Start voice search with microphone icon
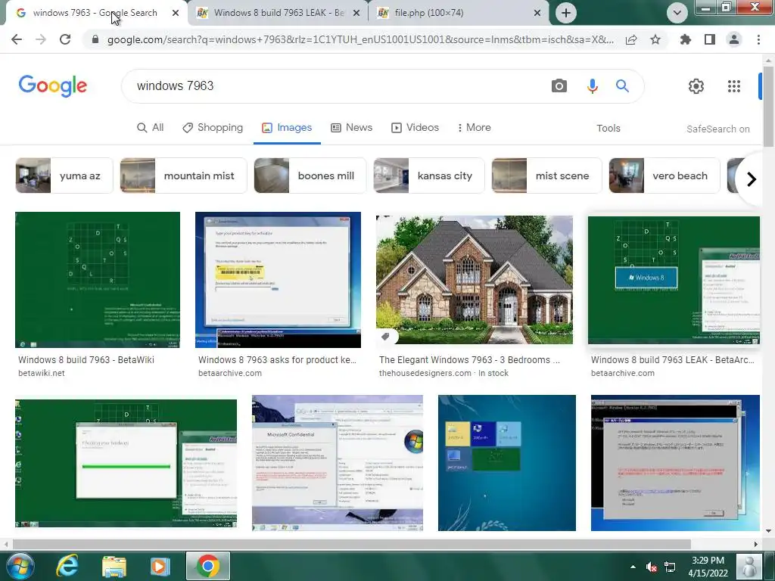Image resolution: width=775 pixels, height=581 pixels. click(x=592, y=86)
